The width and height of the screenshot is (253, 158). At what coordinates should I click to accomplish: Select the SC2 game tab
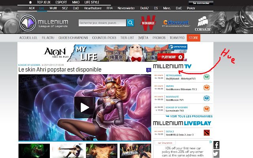(x=65, y=8)
